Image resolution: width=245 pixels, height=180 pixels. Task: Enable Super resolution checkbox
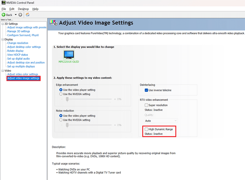pos(146,105)
